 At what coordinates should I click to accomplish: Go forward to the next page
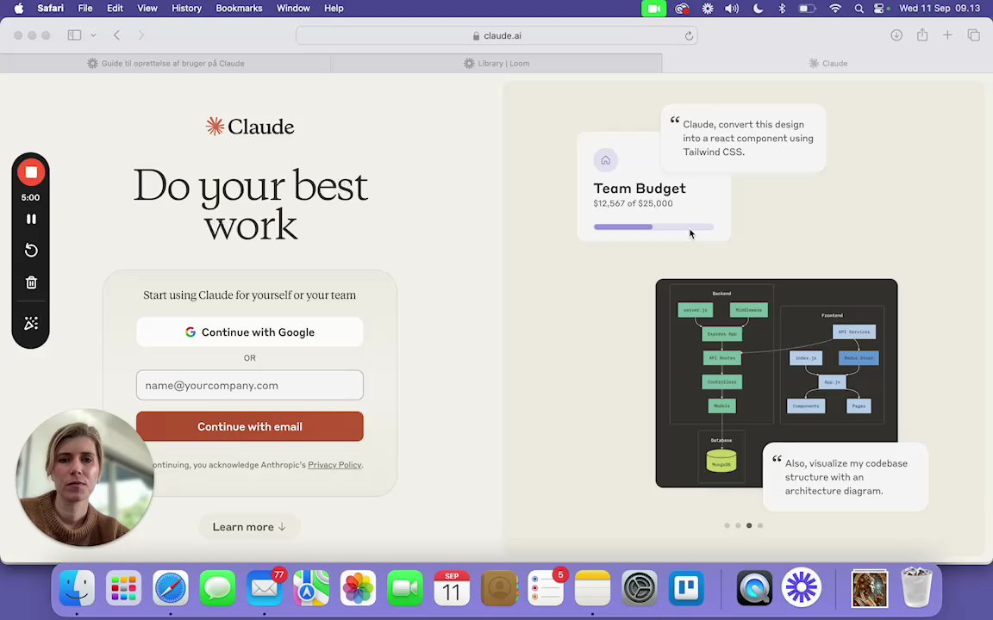click(x=141, y=35)
